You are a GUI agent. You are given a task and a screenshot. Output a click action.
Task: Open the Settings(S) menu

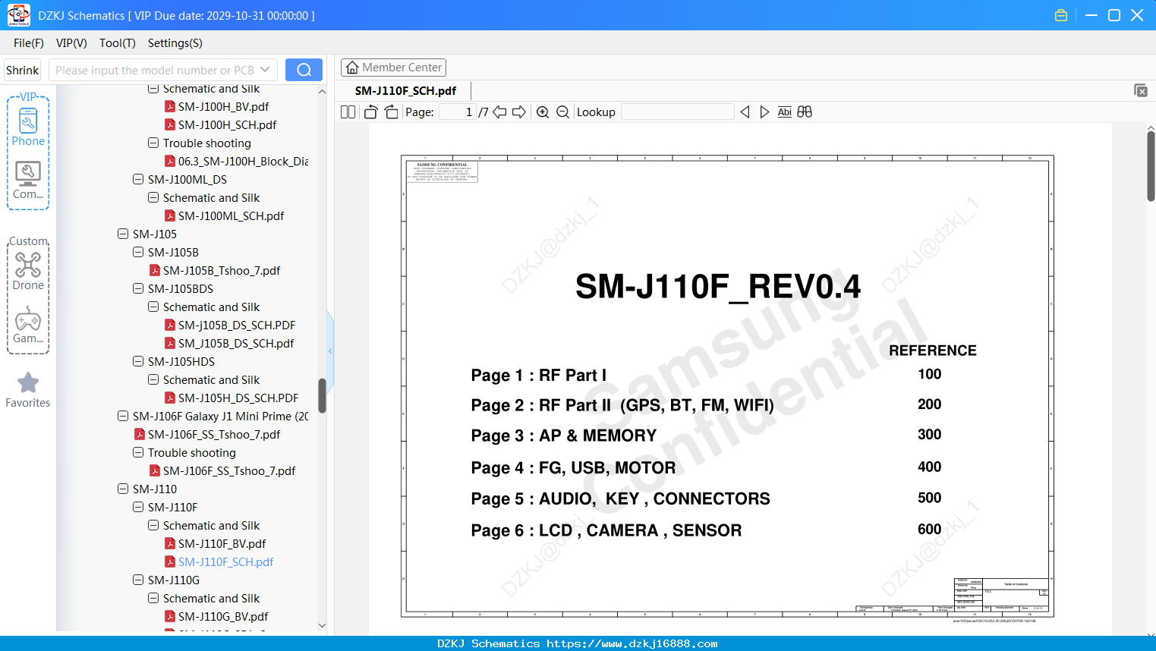(x=175, y=43)
